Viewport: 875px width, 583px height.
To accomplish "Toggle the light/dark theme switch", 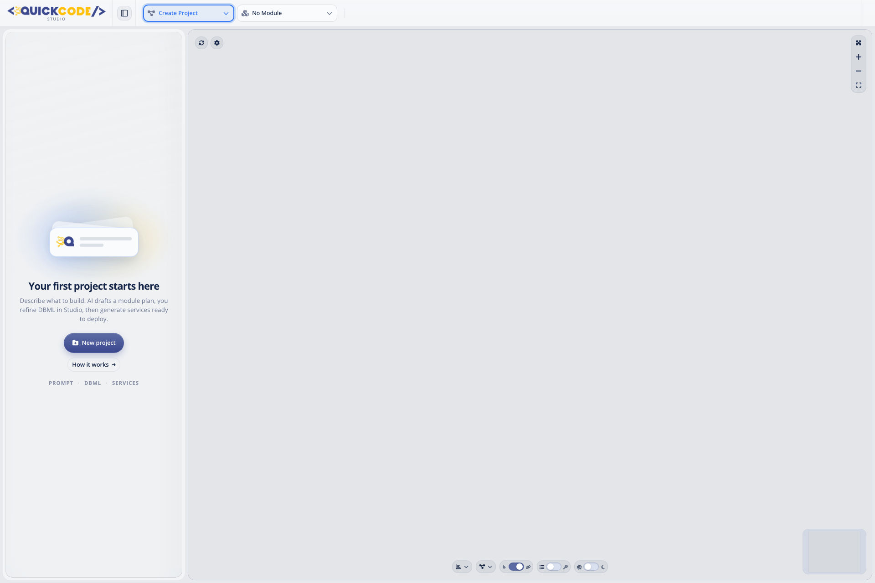I will coord(591,567).
